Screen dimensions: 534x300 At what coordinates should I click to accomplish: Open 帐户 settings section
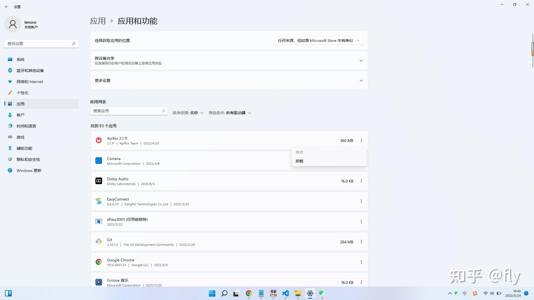(42, 115)
